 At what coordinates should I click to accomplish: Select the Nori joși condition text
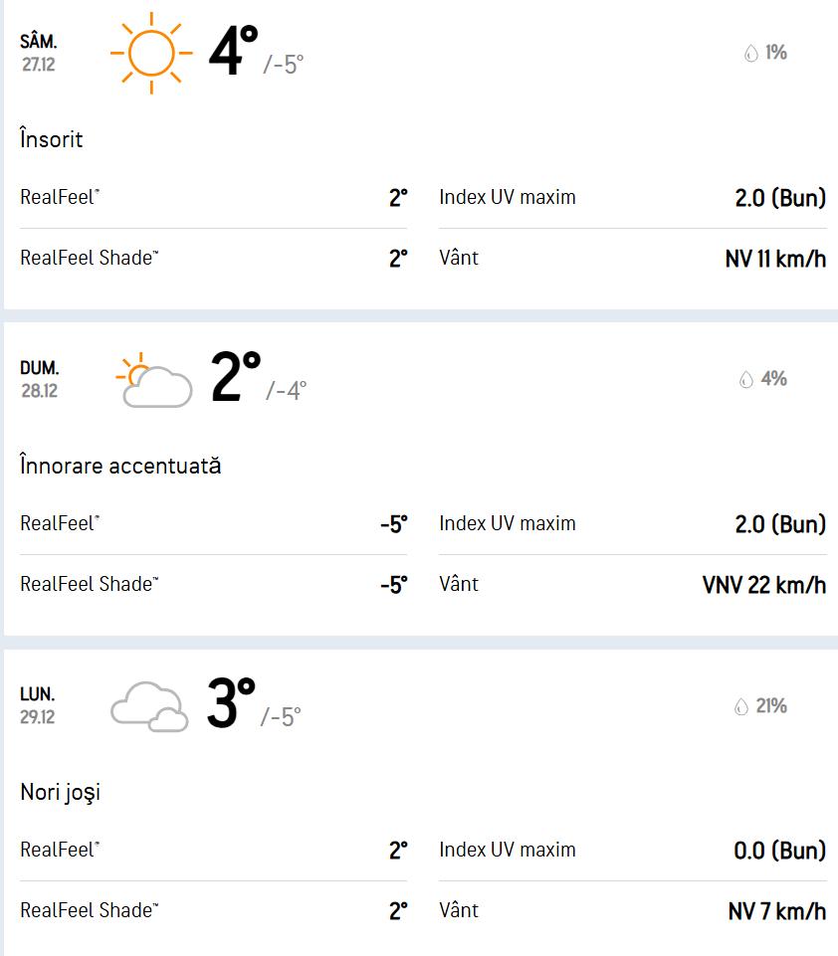[61, 793]
